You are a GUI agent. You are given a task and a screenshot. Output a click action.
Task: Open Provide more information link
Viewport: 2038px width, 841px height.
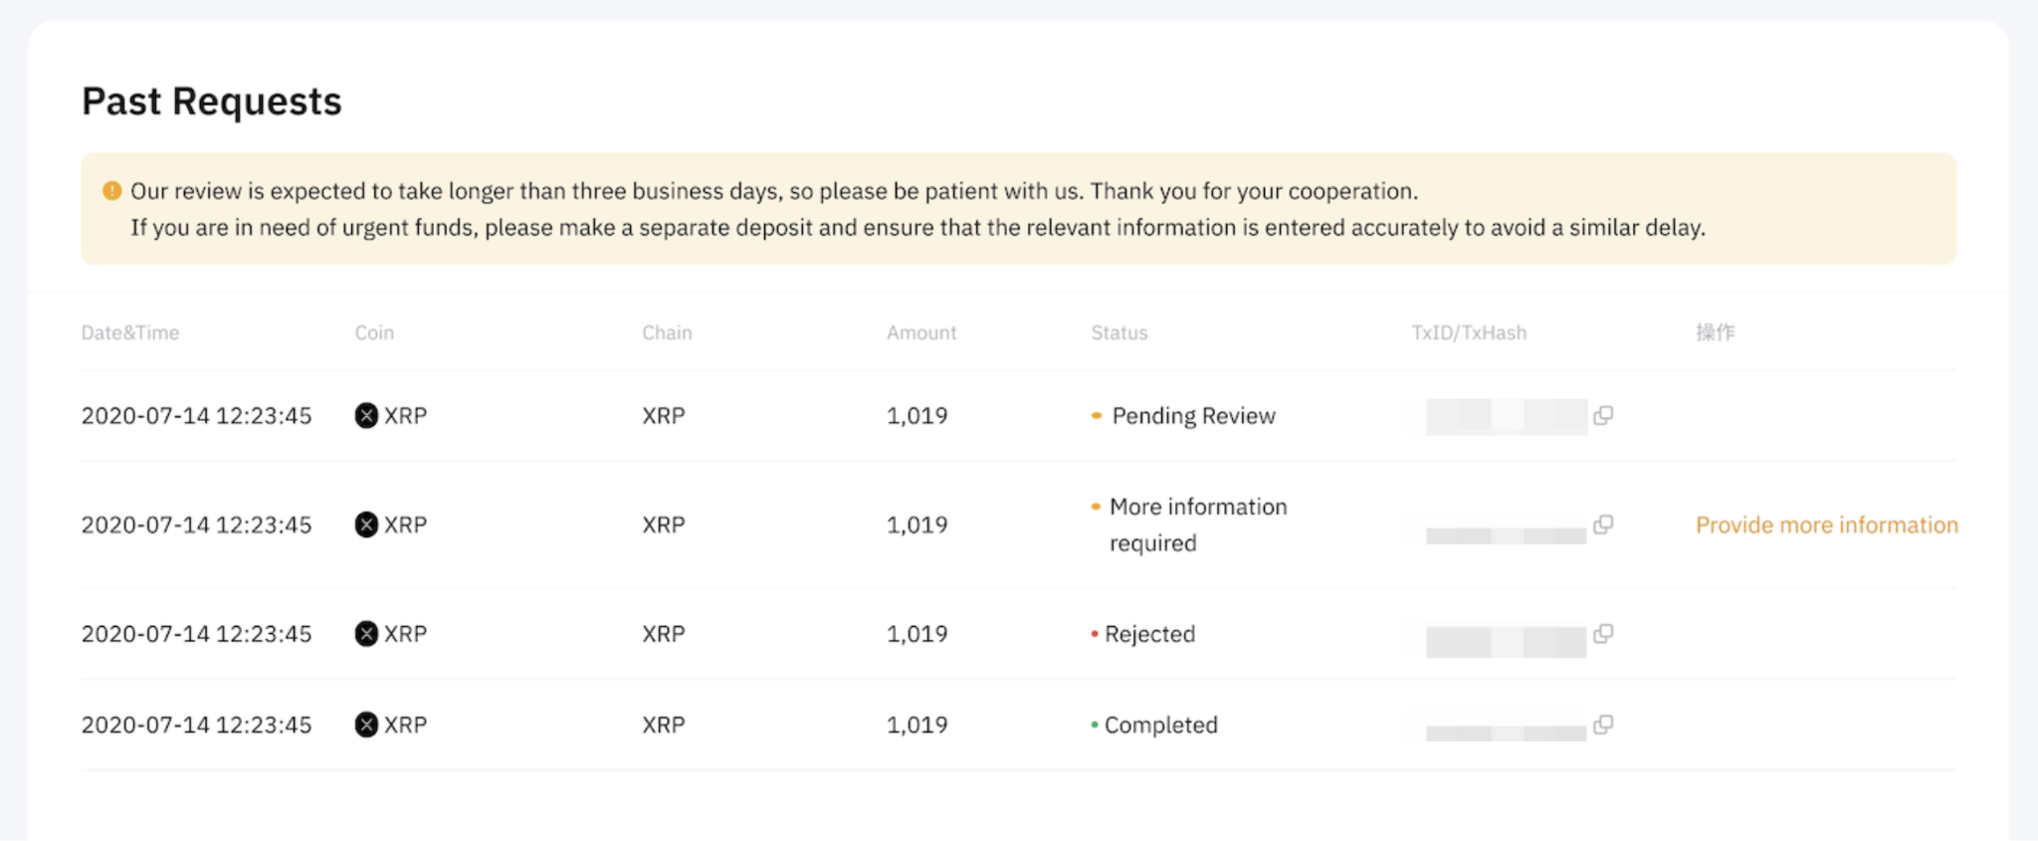tap(1827, 525)
